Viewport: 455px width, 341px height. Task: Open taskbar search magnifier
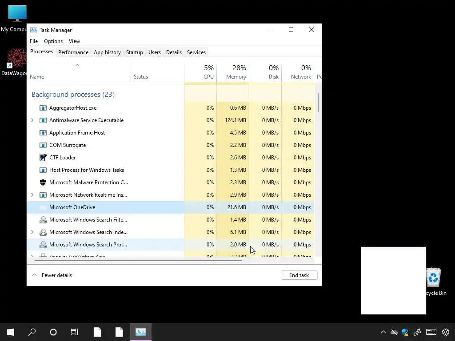(32, 332)
